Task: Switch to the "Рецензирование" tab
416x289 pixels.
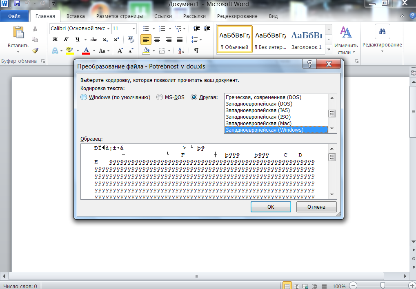Action: pos(237,16)
